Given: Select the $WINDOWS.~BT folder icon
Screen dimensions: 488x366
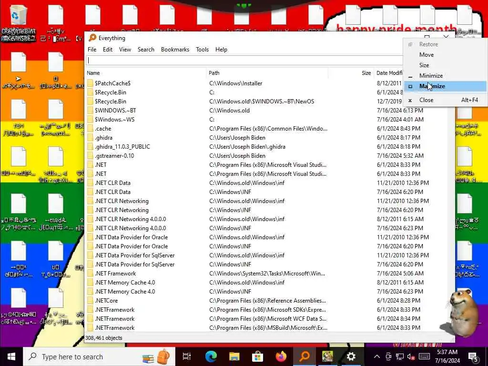Looking at the screenshot, I should click(90, 111).
